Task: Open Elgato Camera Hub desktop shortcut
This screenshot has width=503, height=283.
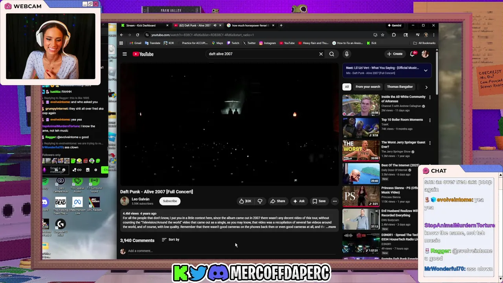Action: pos(61,185)
